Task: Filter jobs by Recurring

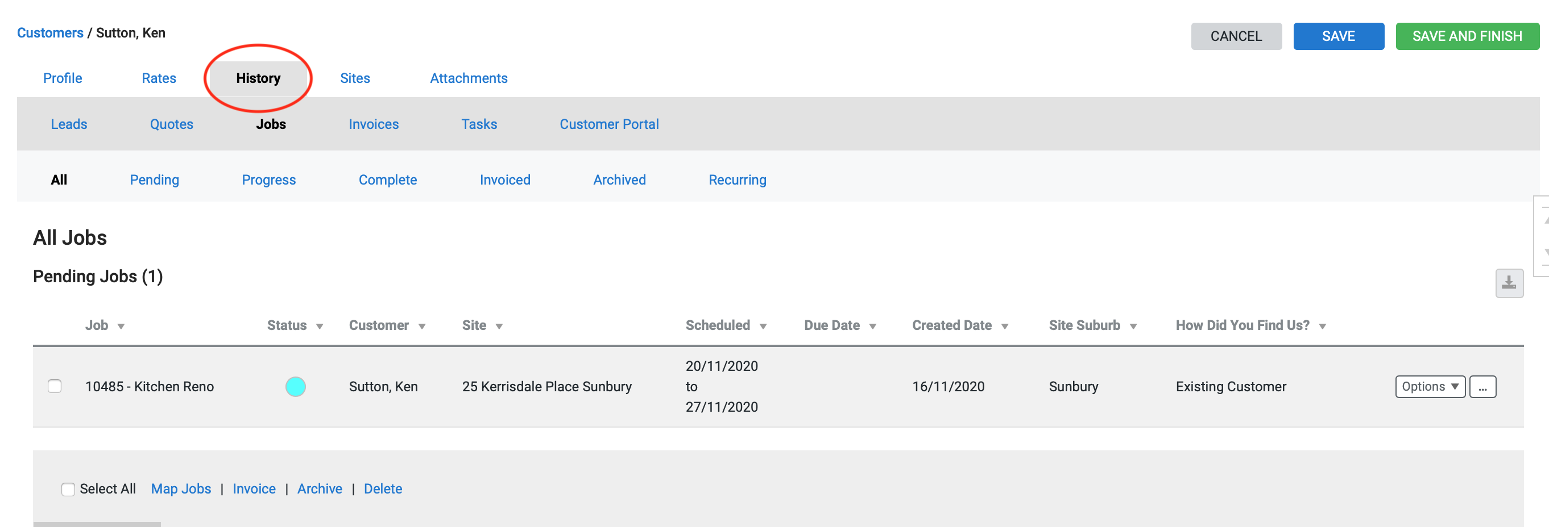Action: (737, 180)
